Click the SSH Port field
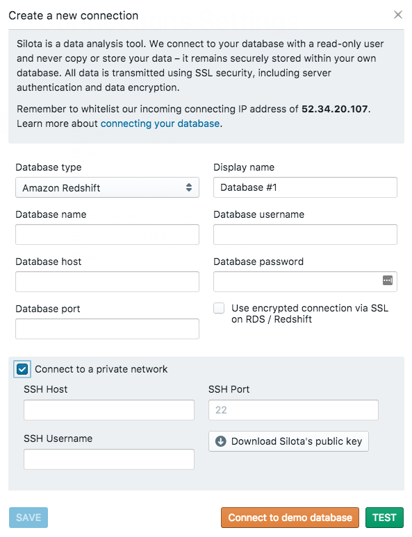 (x=293, y=410)
